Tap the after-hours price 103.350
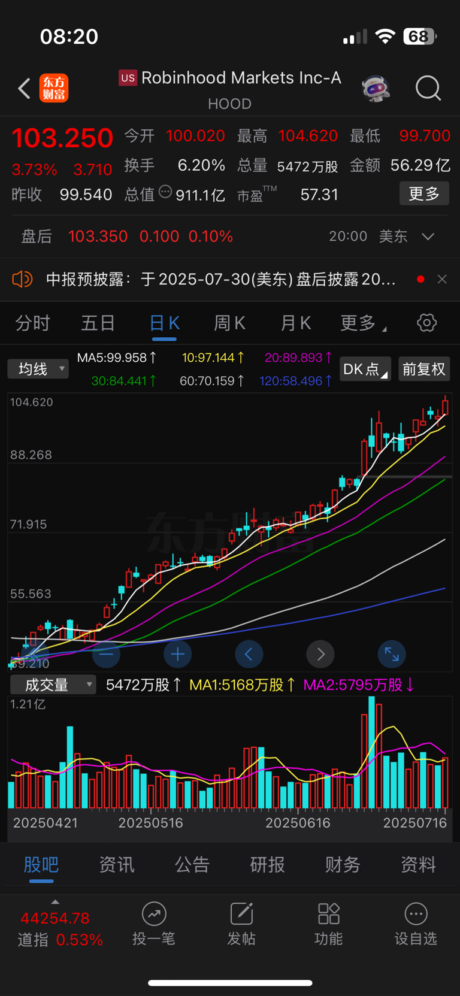460x996 pixels. (98, 237)
